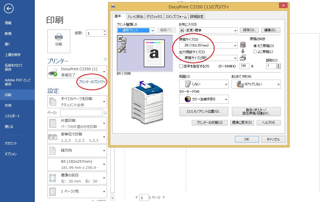This screenshot has height=202, width=323.
Task: Click the 縦方向 orientation page icon
Action: pyautogui.click(x=52, y=150)
